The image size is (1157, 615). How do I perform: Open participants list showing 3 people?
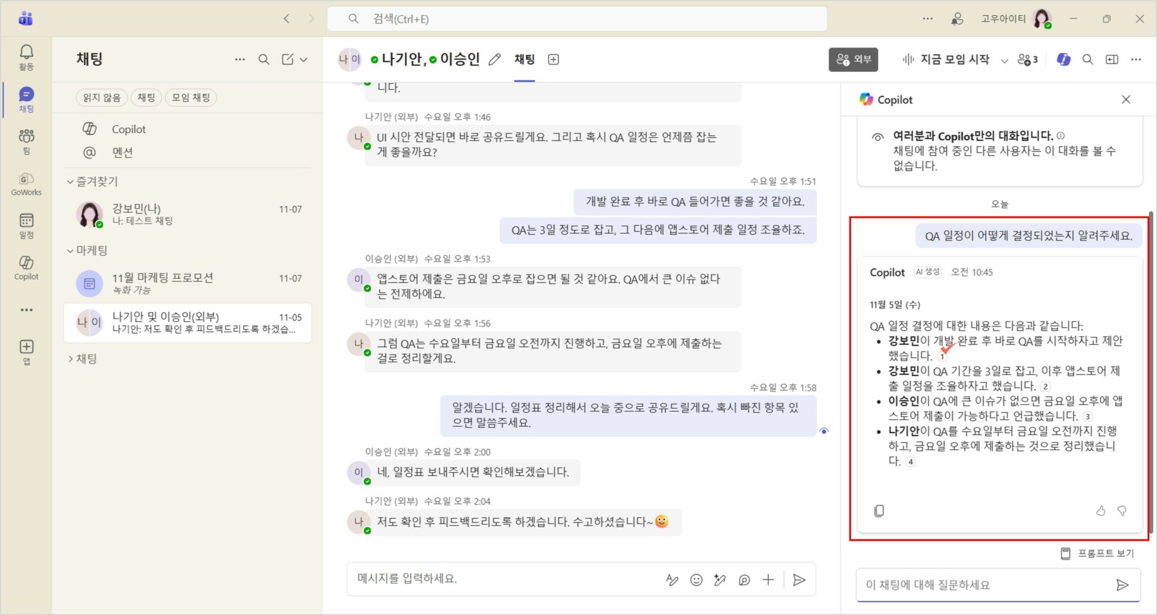[1027, 60]
